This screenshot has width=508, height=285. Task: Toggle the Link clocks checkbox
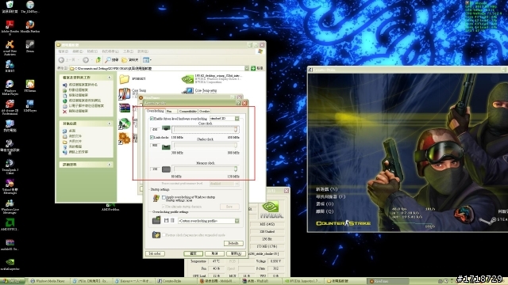(152, 137)
